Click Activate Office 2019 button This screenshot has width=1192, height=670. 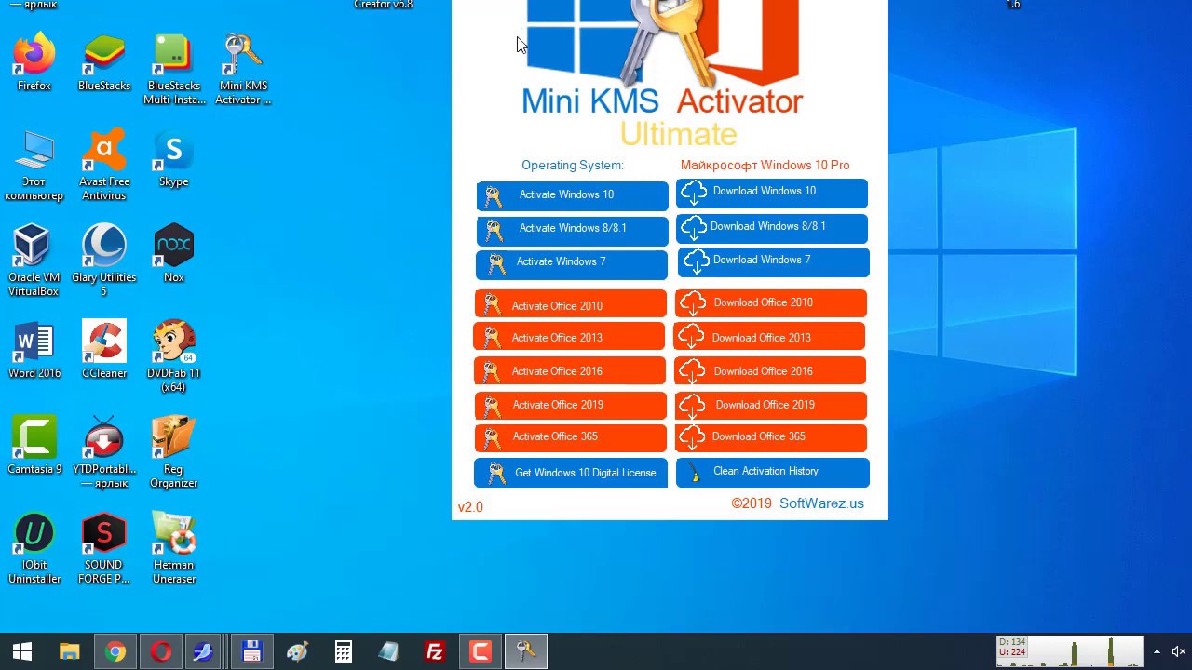(x=570, y=405)
